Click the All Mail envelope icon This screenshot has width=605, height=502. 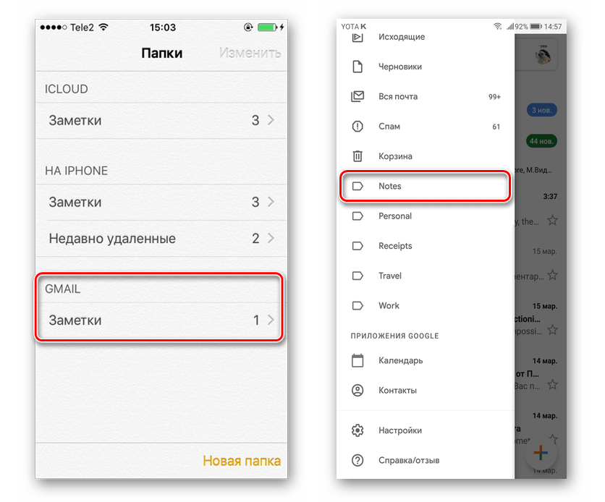(x=357, y=96)
